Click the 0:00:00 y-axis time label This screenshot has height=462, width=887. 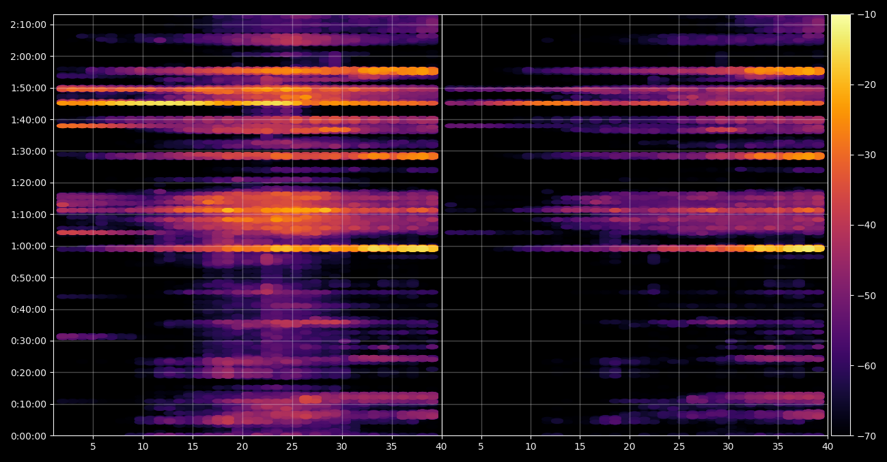(x=29, y=436)
